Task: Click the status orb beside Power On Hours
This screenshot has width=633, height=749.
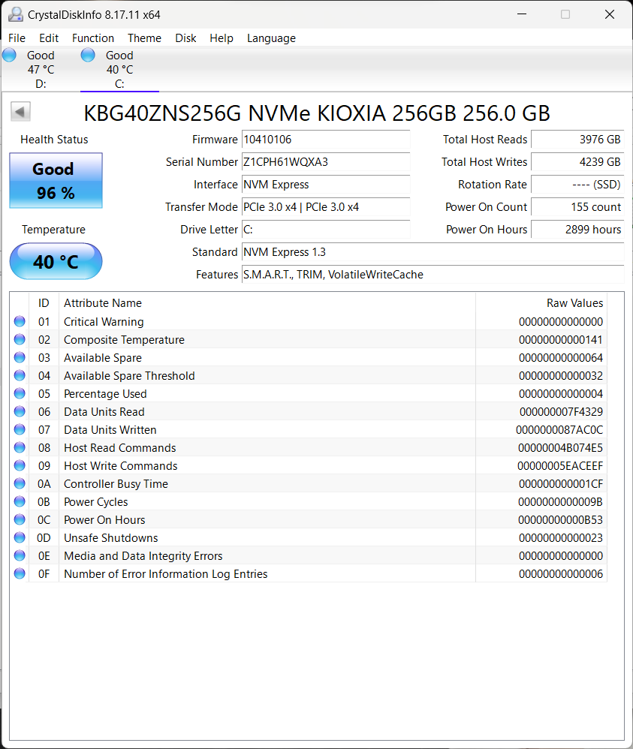Action: (x=20, y=520)
